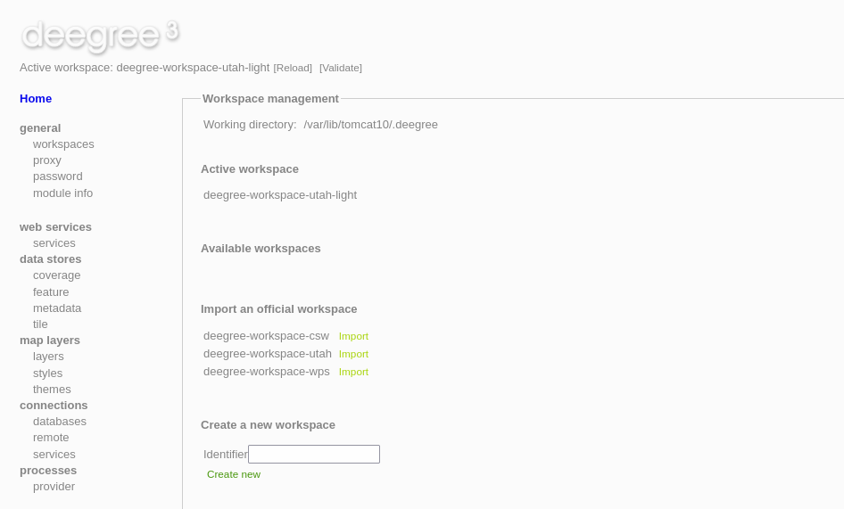Open the themes configuration page

[52, 390]
